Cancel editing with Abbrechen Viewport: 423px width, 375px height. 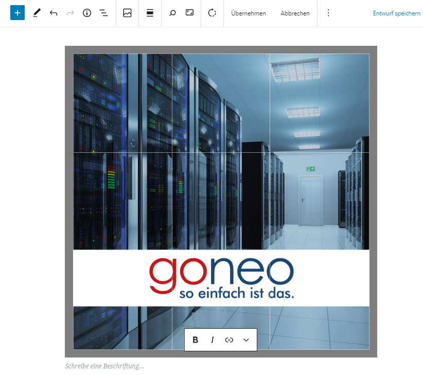point(295,13)
